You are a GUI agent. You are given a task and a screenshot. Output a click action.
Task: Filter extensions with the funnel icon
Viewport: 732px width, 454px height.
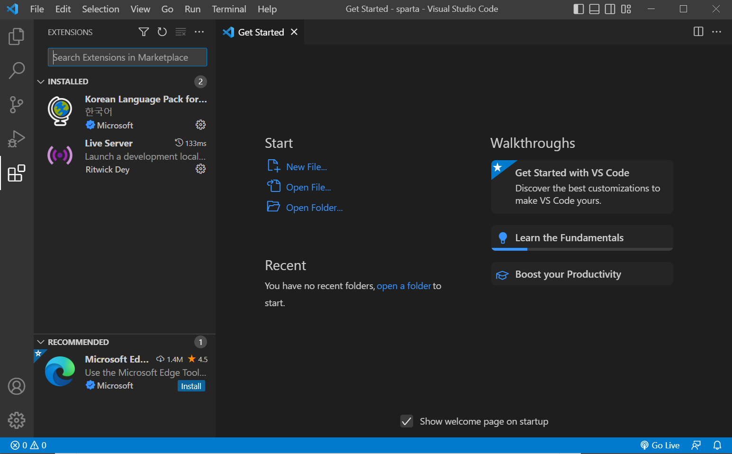pos(144,32)
